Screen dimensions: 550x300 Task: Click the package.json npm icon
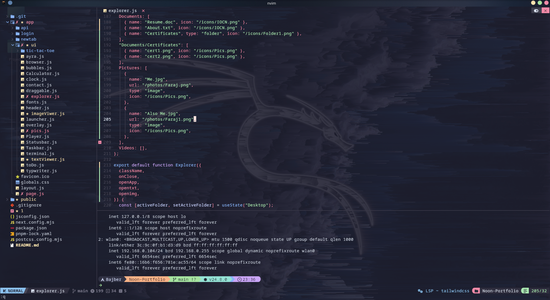12,228
